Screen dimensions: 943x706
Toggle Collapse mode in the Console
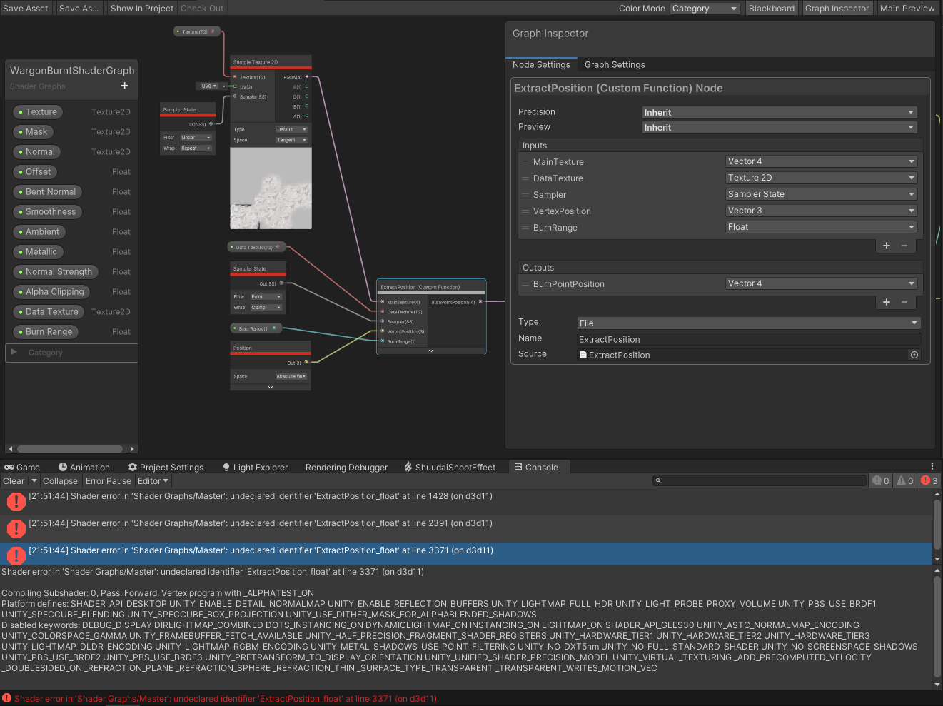click(x=60, y=481)
